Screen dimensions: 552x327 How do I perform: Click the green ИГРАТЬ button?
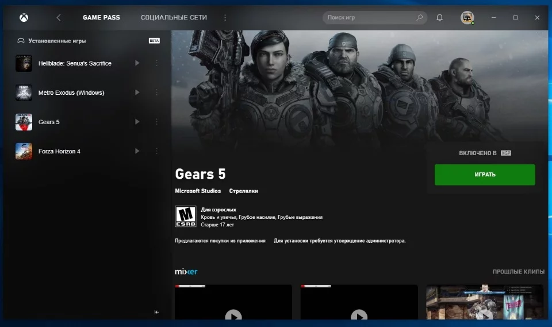point(485,175)
